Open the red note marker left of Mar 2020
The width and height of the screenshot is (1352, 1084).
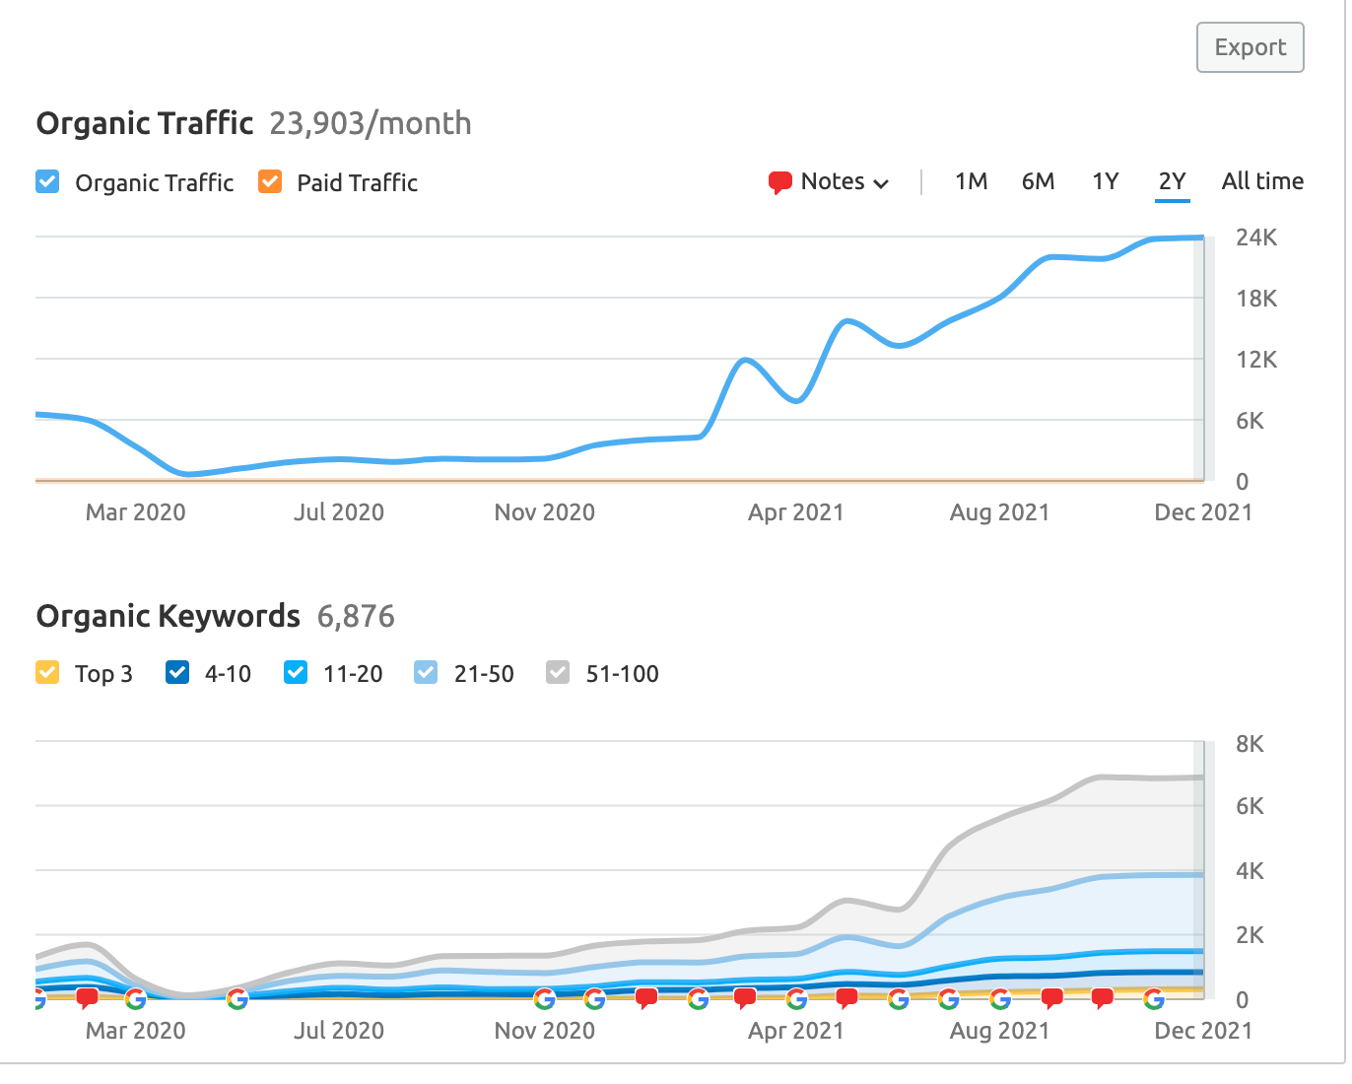click(87, 999)
